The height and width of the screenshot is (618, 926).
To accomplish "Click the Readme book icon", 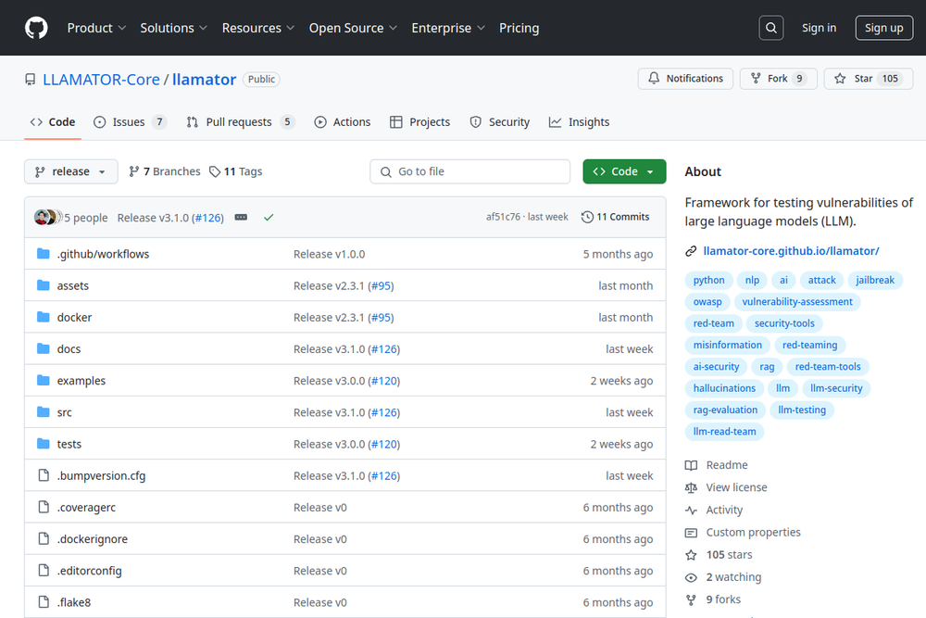I will click(691, 465).
